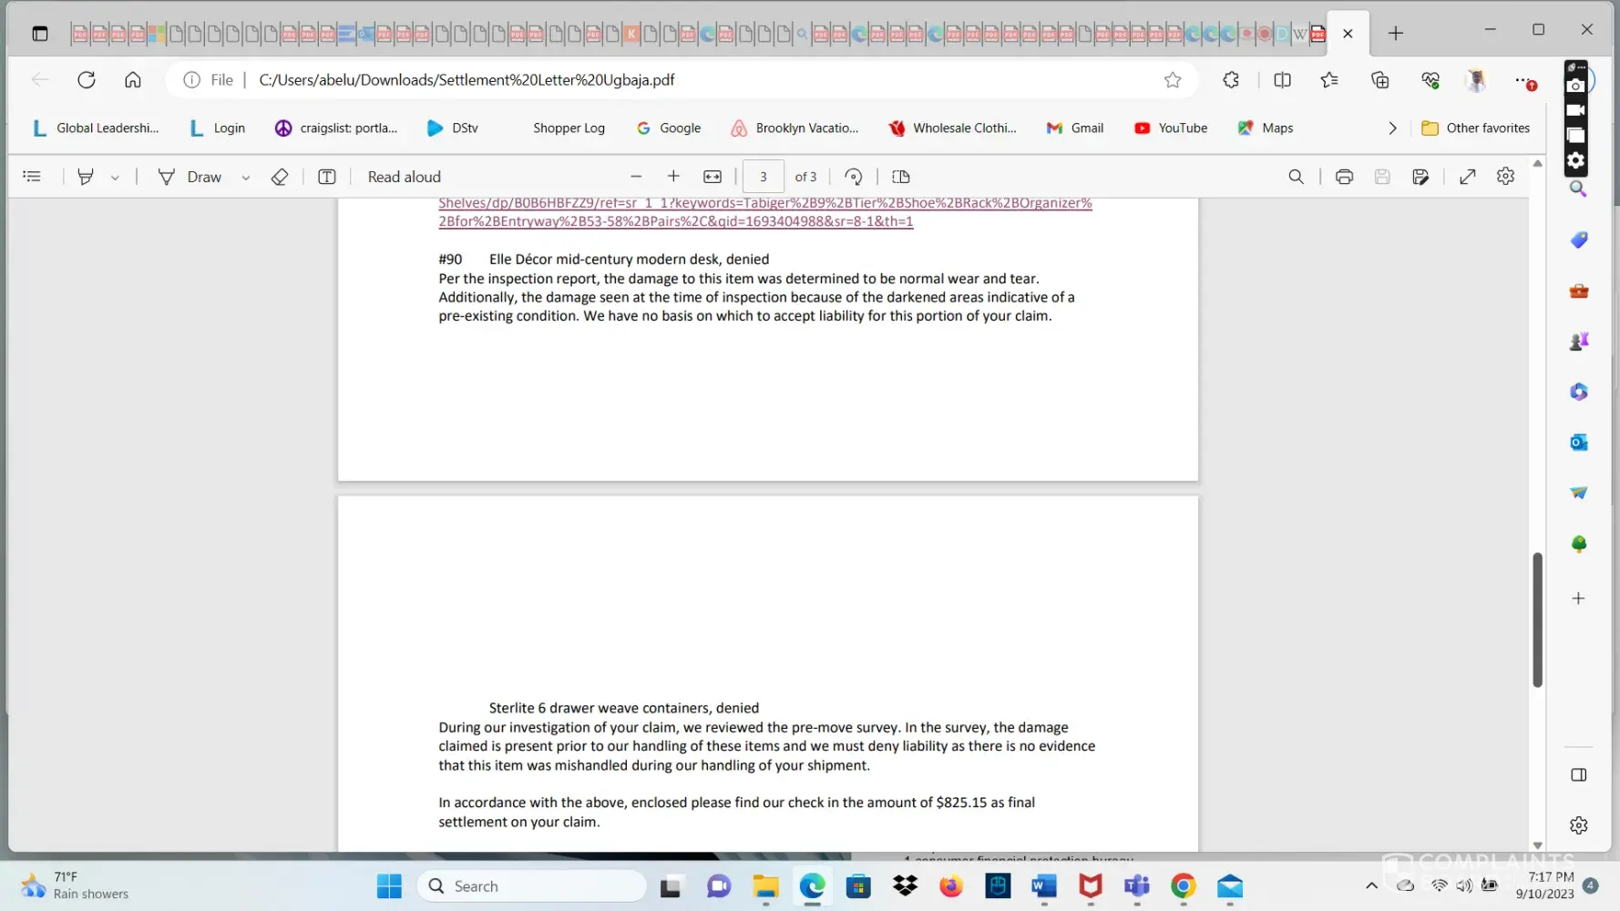1620x911 pixels.
Task: Expand the Highlight options dropdown arrow
Action: (115, 178)
